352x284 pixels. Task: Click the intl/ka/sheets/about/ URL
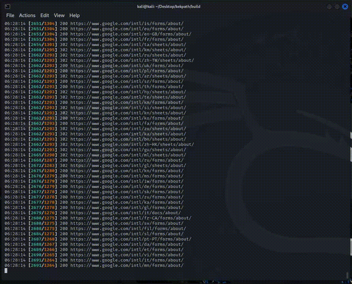[x=128, y=134]
